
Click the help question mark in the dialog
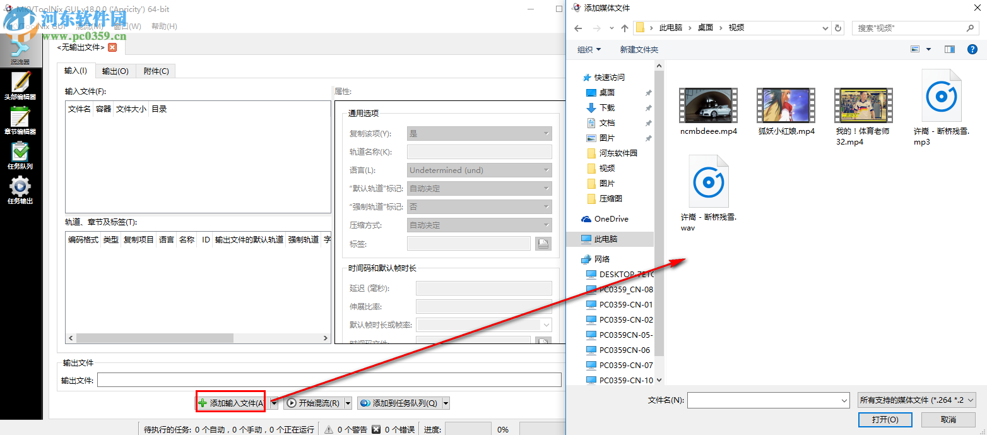[x=972, y=49]
